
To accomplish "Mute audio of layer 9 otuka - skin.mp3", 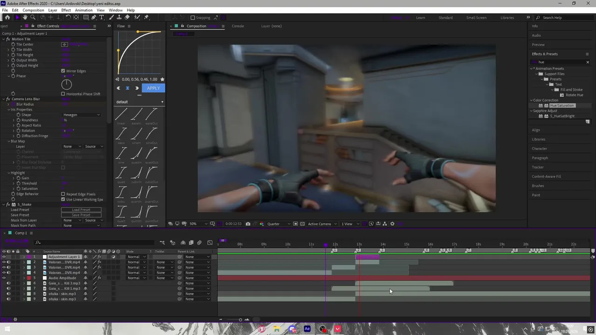I will pyautogui.click(x=8, y=299).
